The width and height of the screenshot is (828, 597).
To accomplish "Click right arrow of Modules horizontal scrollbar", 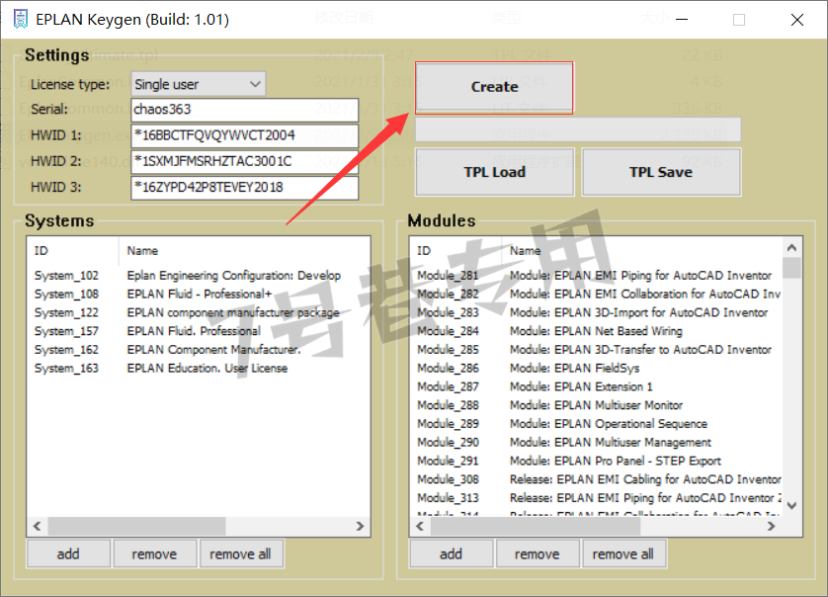I will pyautogui.click(x=772, y=526).
